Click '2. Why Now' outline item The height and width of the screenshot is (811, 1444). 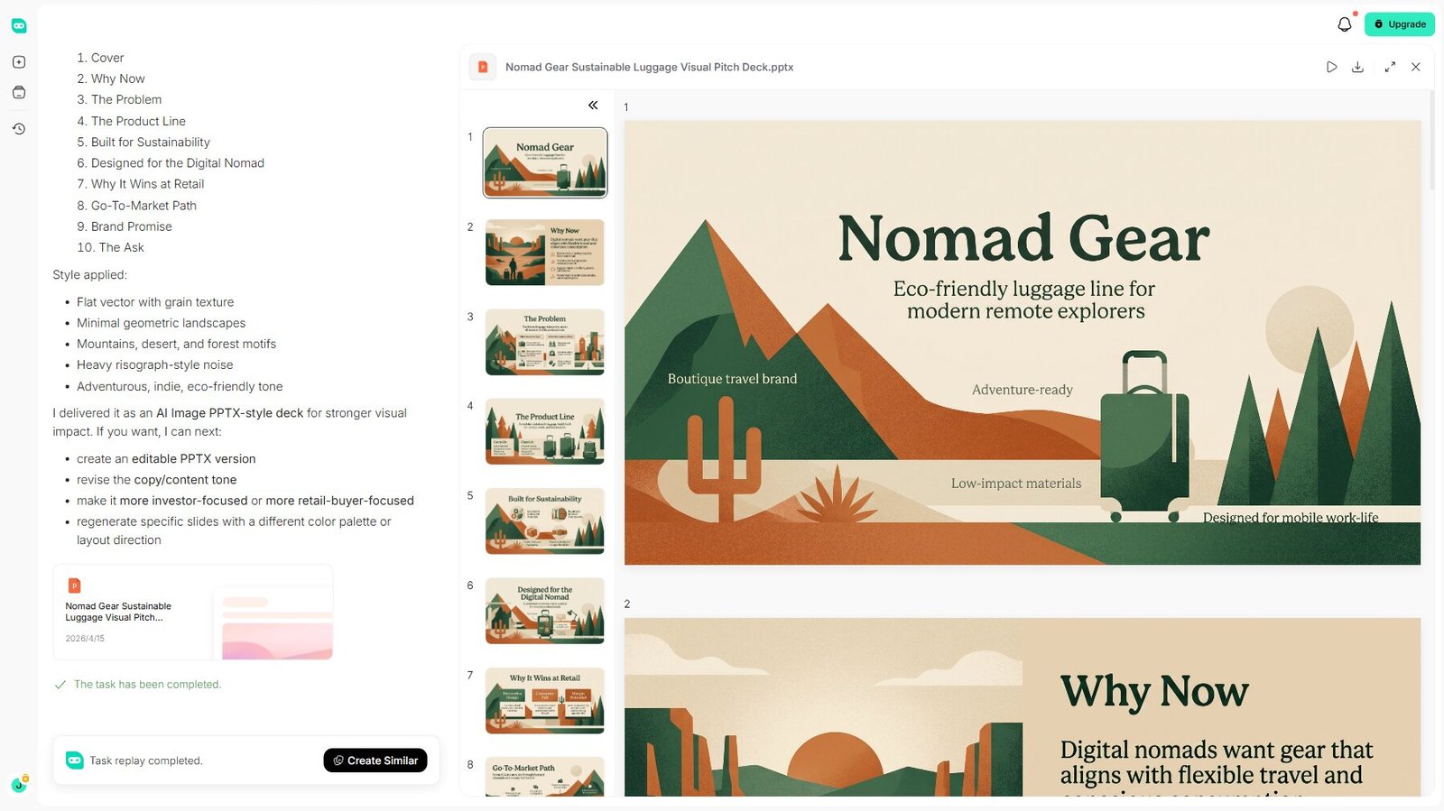[111, 78]
